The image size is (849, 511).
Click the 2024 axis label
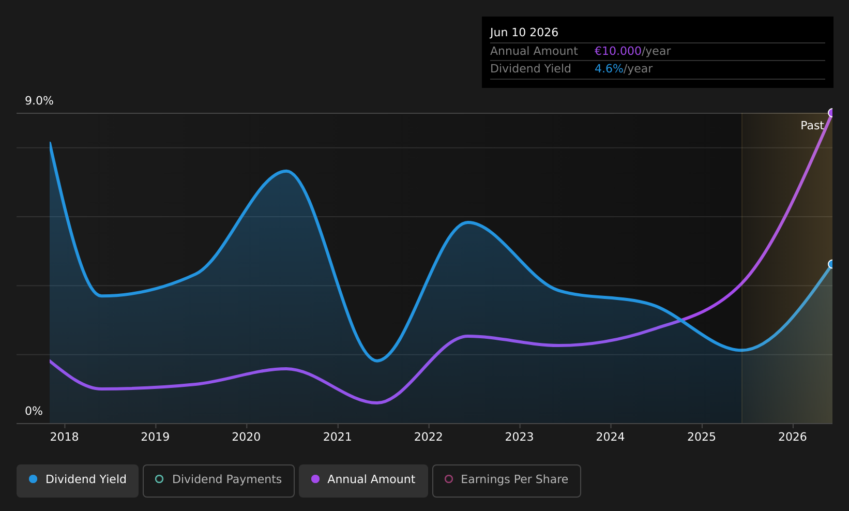tap(611, 437)
